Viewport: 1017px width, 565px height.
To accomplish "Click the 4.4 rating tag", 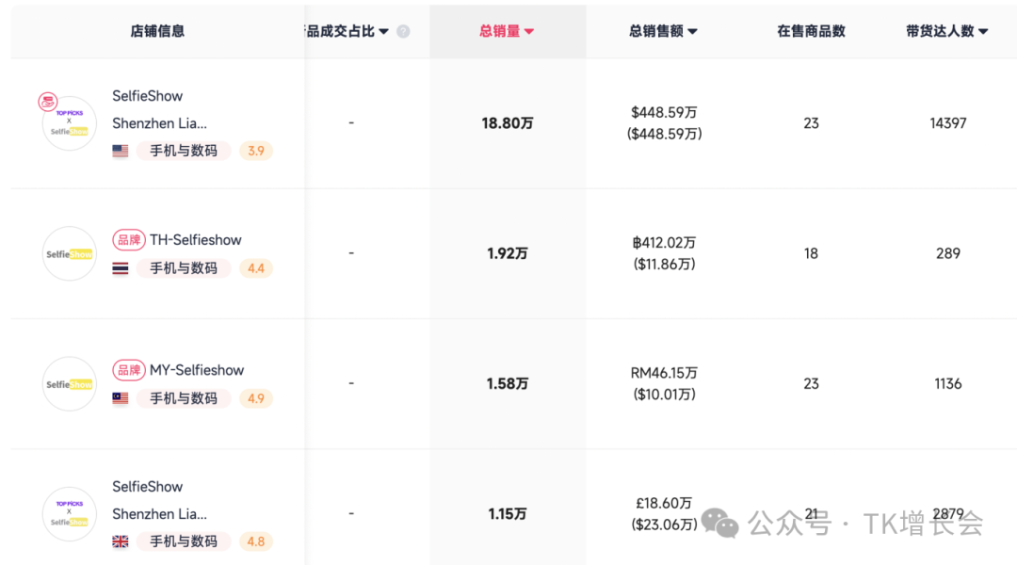I will pyautogui.click(x=255, y=268).
